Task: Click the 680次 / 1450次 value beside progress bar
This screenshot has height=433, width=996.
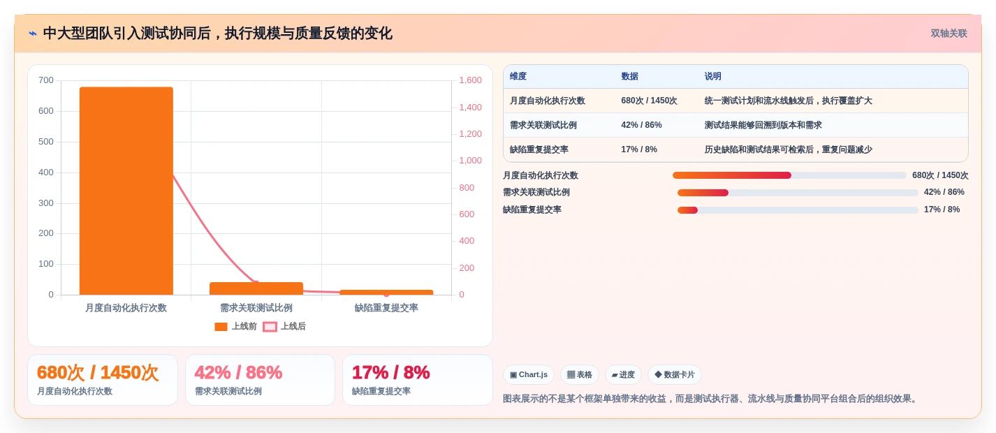Action: pyautogui.click(x=940, y=175)
